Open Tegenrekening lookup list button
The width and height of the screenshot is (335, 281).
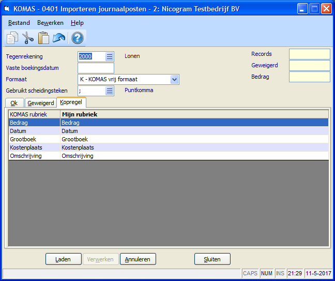110,57
